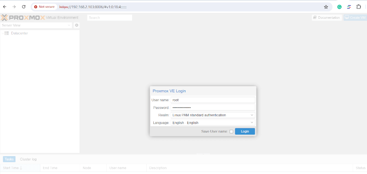367x174 pixels.
Task: Click the browser forward arrow
Action: click(14, 7)
